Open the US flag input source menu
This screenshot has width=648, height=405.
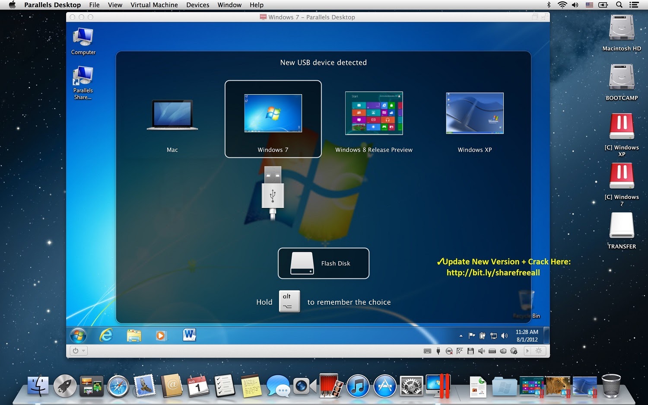point(589,5)
